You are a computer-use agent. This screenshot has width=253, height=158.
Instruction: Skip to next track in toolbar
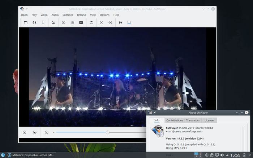[110, 22]
